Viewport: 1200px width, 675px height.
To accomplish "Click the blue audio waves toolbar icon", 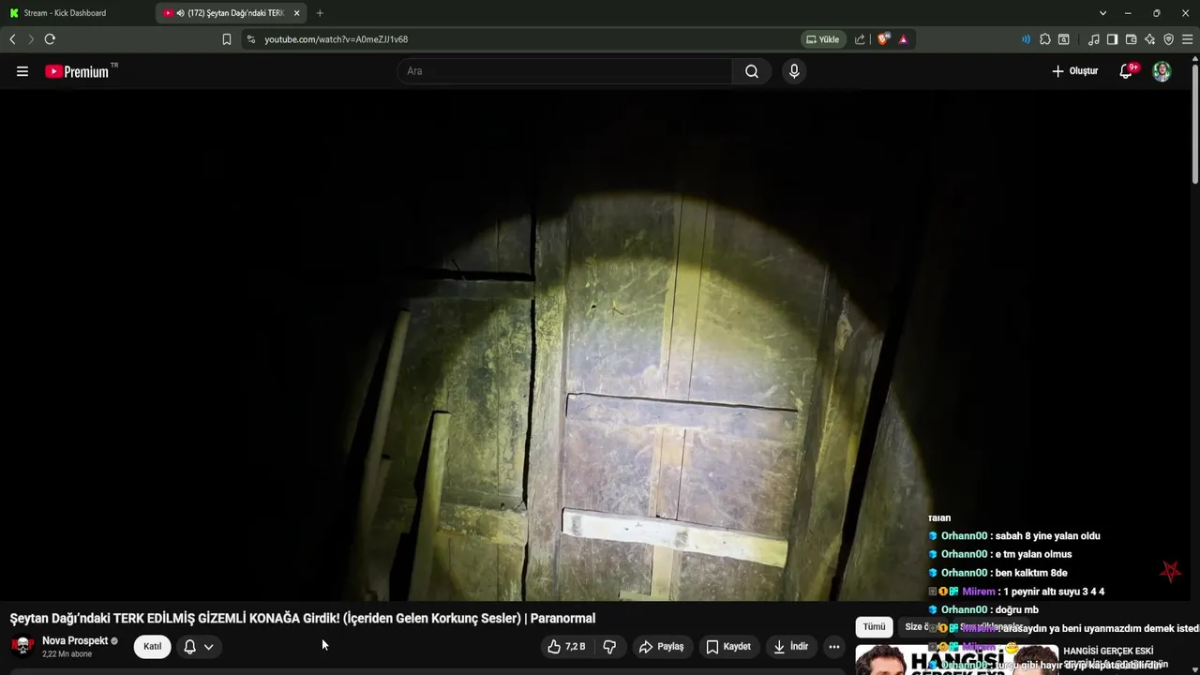I will coord(1026,39).
